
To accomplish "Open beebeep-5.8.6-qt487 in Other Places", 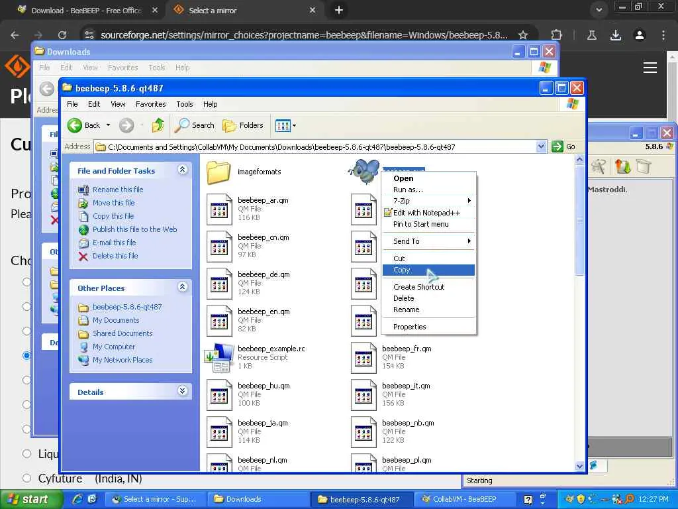I will pyautogui.click(x=127, y=307).
